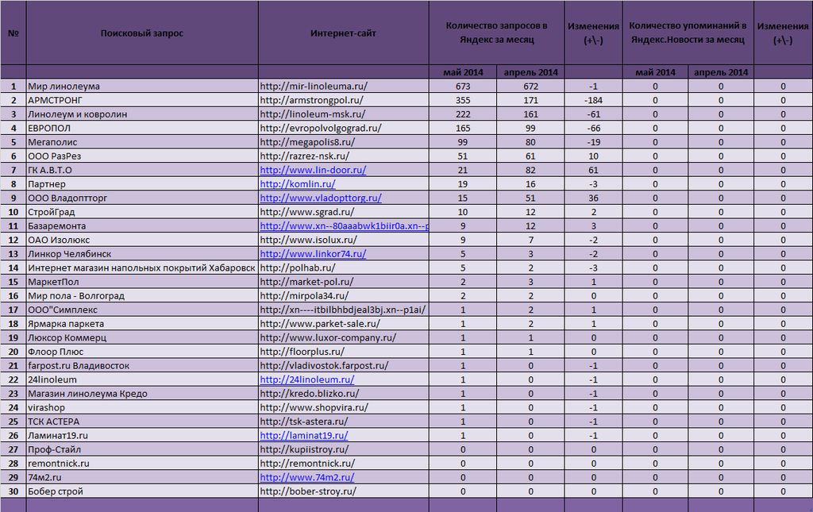Click the Количество упоминаний в Яндекс.Новости header
The image size is (813, 512).
coord(688,33)
